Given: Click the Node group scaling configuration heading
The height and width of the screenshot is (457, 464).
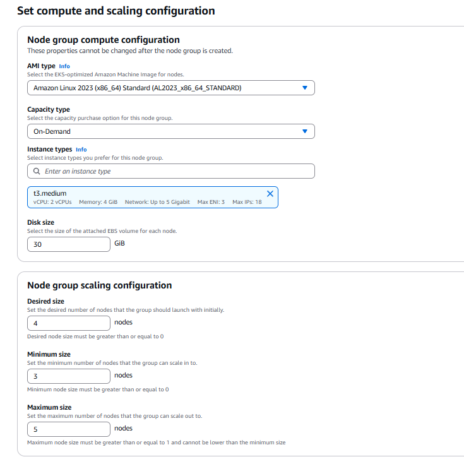Looking at the screenshot, I should (x=100, y=285).
